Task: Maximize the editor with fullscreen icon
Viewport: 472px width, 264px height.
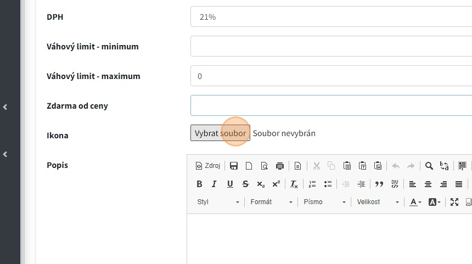Action: 454,202
